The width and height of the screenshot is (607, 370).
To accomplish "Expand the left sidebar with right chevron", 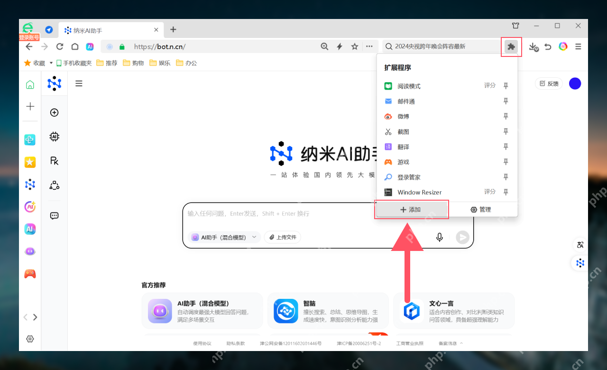I will pos(35,317).
